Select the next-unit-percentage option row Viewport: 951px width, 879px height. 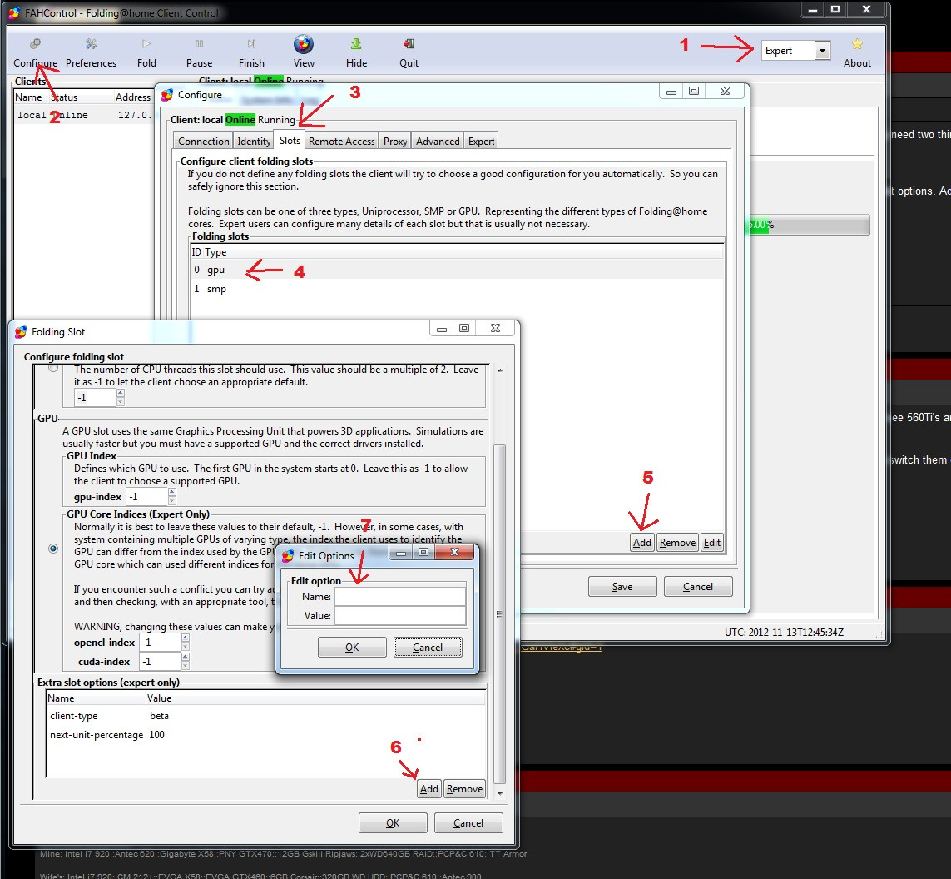pos(265,735)
